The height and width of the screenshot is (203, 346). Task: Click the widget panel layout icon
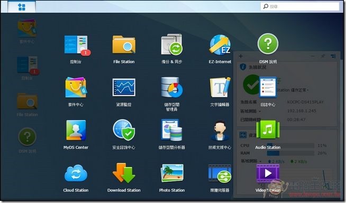(x=333, y=56)
